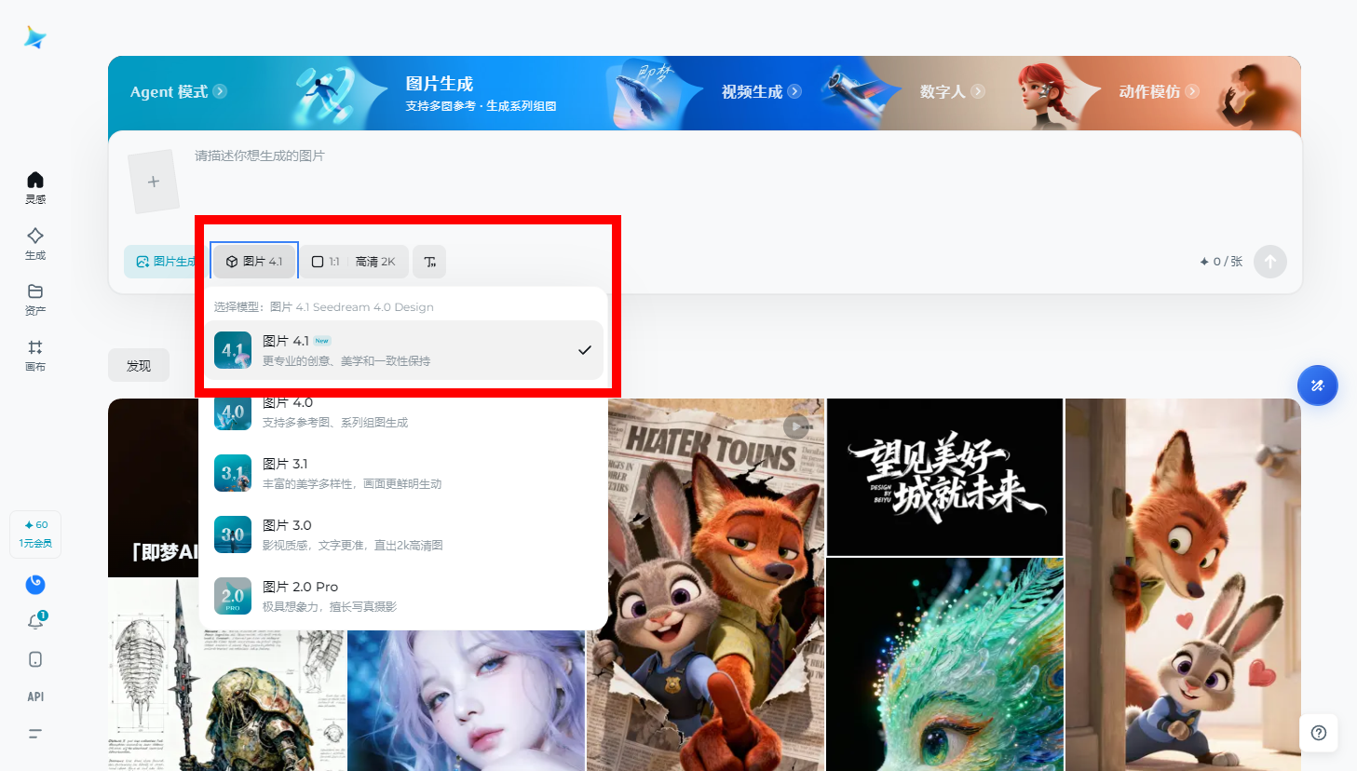The height and width of the screenshot is (771, 1357).
Task: Go to 资产 assets folder in sidebar
Action: click(x=35, y=298)
